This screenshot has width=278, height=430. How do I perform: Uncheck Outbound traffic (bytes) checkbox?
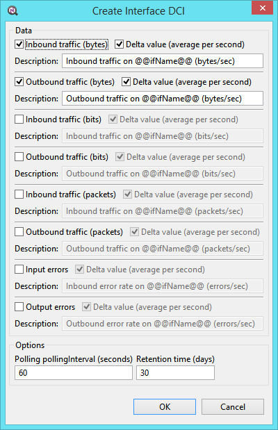19,82
